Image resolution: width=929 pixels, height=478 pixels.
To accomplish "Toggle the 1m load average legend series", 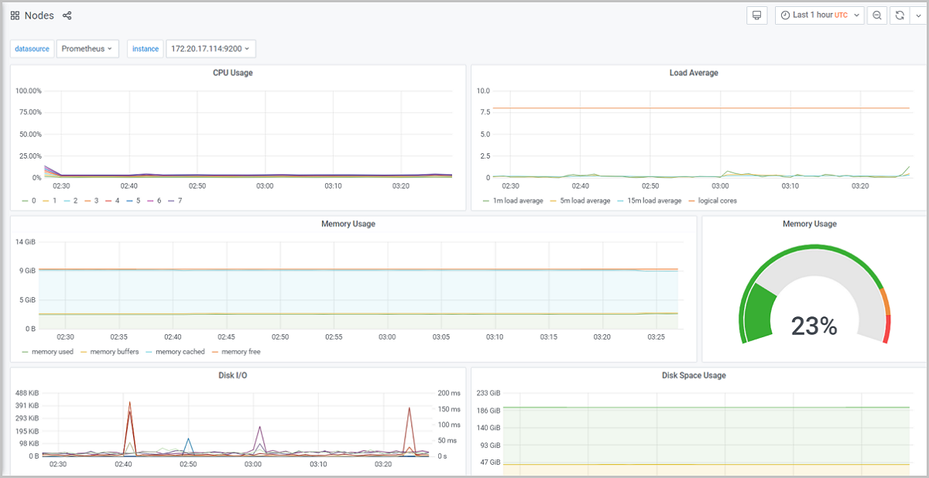I will (518, 200).
